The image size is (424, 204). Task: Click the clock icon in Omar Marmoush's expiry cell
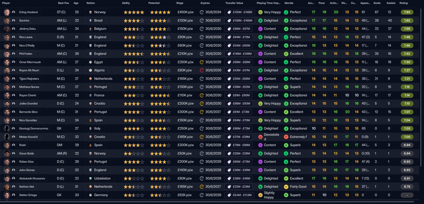pos(202,62)
